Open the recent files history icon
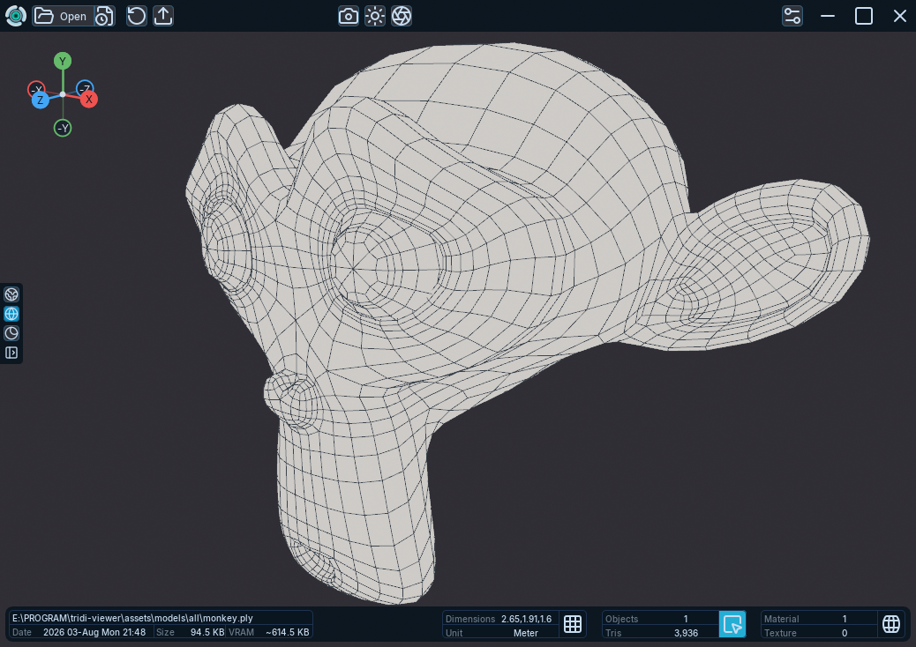 pos(104,16)
